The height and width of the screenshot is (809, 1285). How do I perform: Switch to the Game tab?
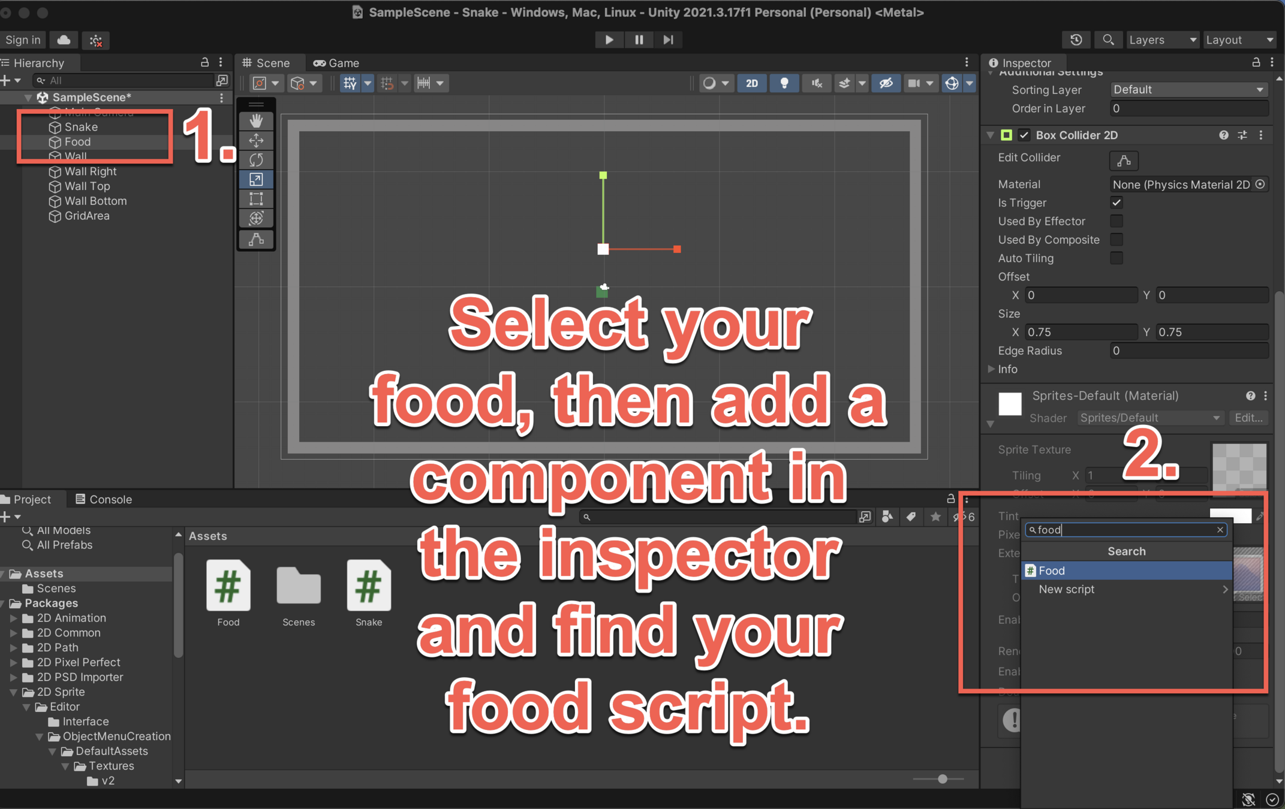[x=336, y=63]
